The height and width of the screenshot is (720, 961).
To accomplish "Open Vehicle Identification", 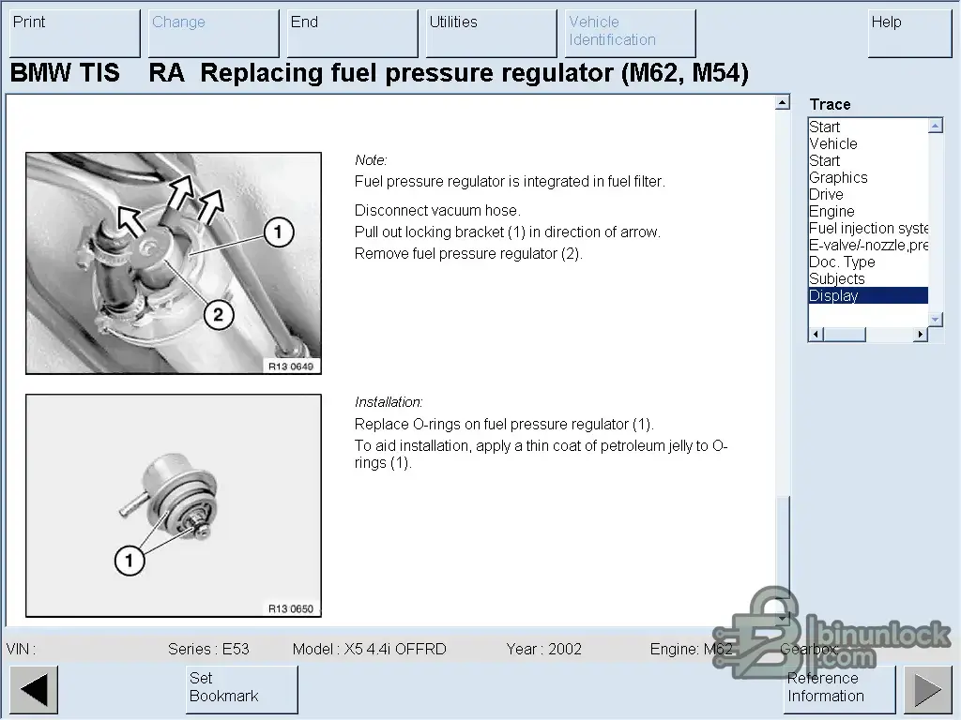I will pyautogui.click(x=631, y=33).
